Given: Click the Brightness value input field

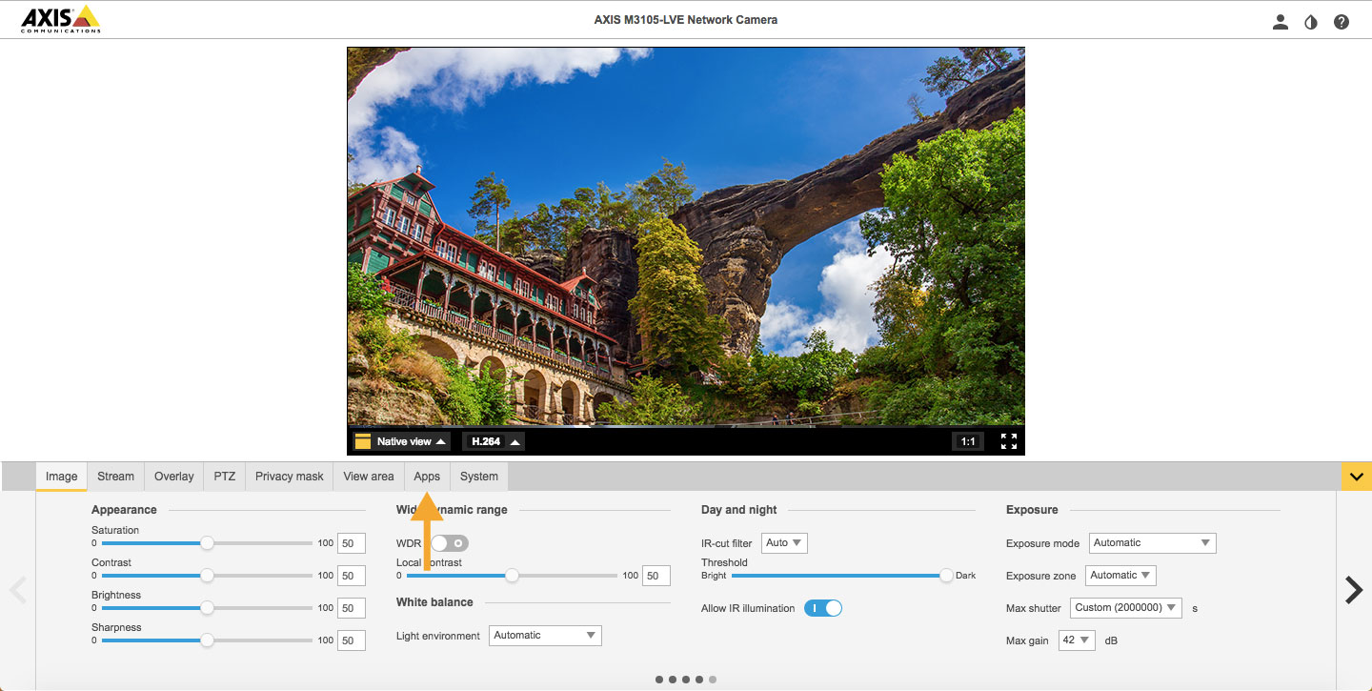Looking at the screenshot, I should (x=352, y=608).
